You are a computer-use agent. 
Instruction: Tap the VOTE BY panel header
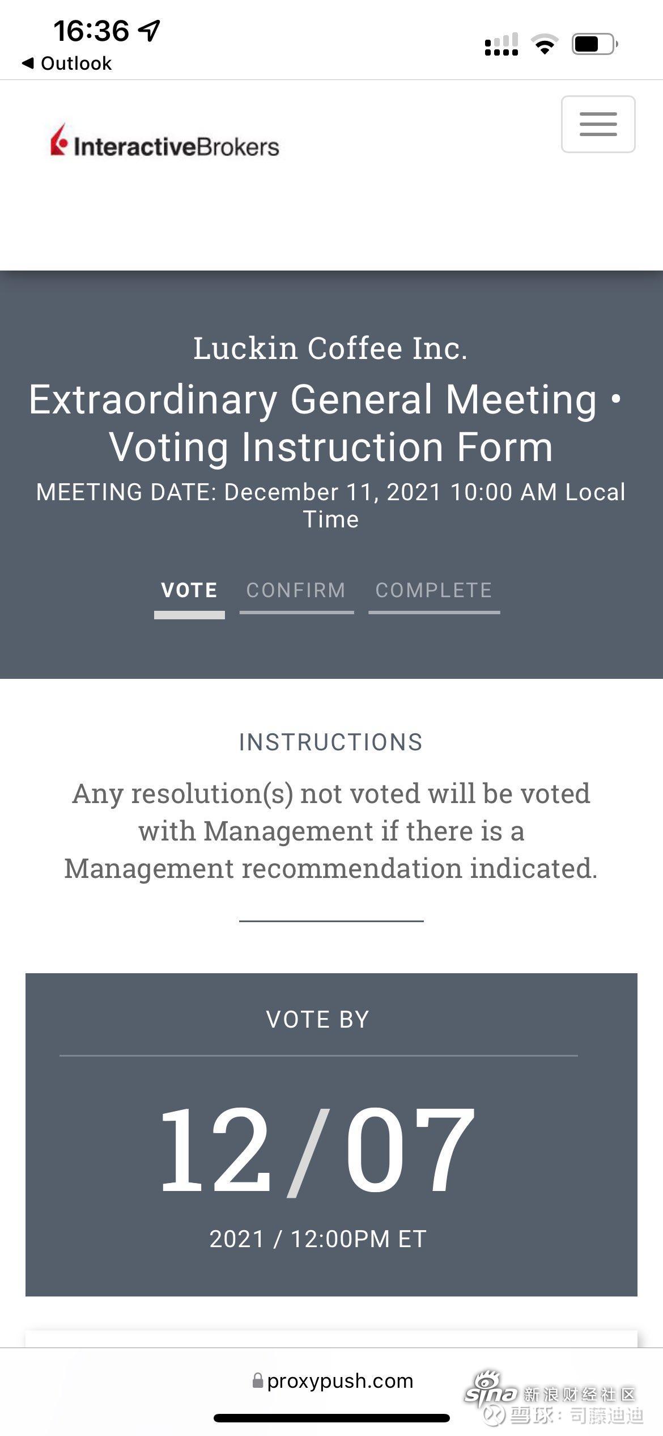click(317, 1019)
